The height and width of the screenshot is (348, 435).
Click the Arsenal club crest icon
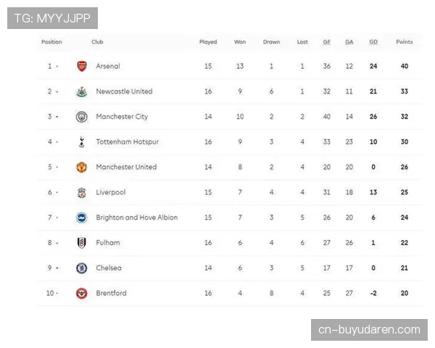81,66
